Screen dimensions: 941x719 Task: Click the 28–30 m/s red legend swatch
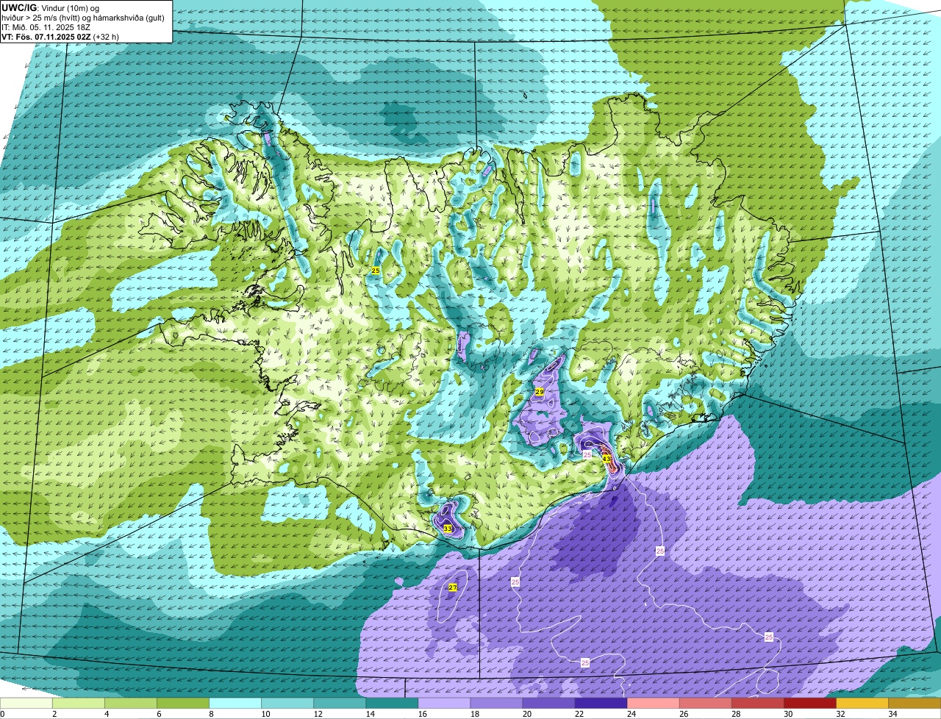757,704
